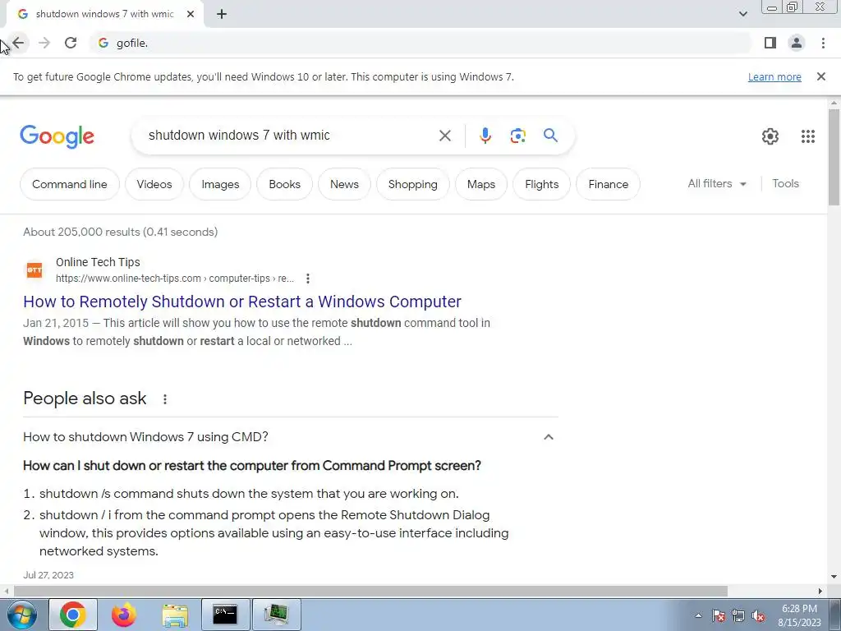Open the Windows Start button
This screenshot has height=631, width=841.
click(x=22, y=615)
